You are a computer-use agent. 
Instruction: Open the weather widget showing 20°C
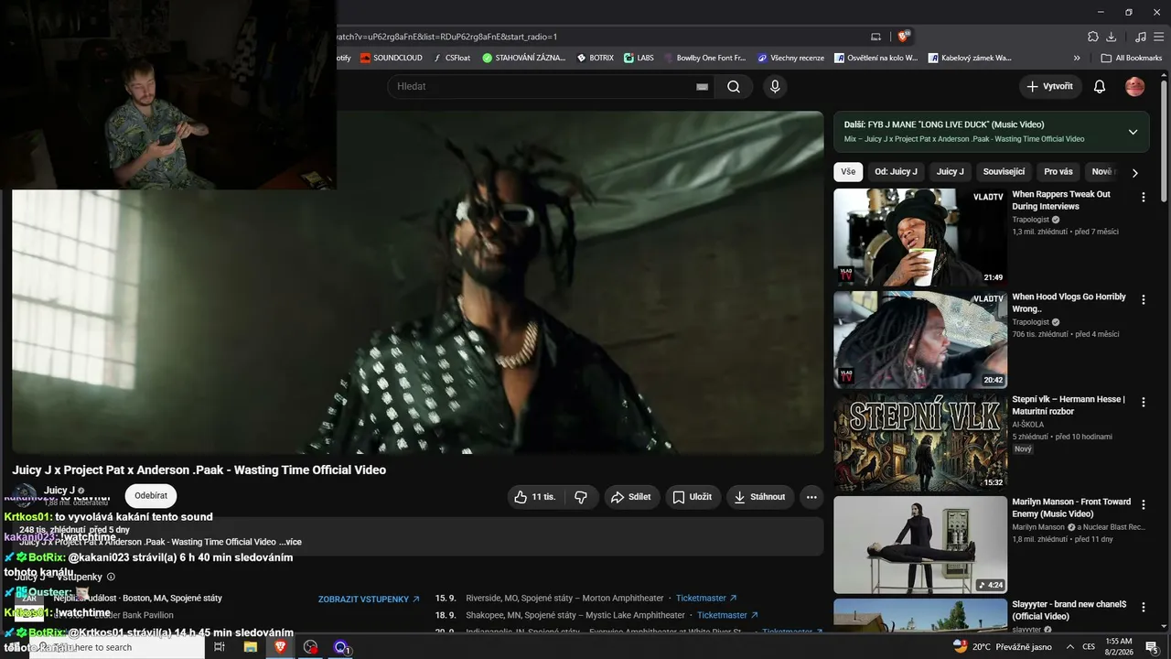coord(1002,647)
